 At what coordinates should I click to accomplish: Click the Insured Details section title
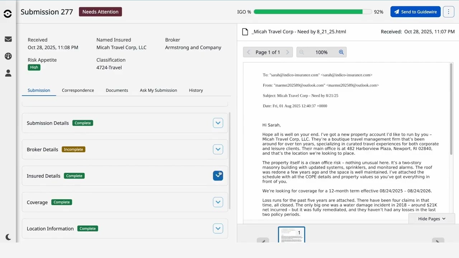point(43,176)
